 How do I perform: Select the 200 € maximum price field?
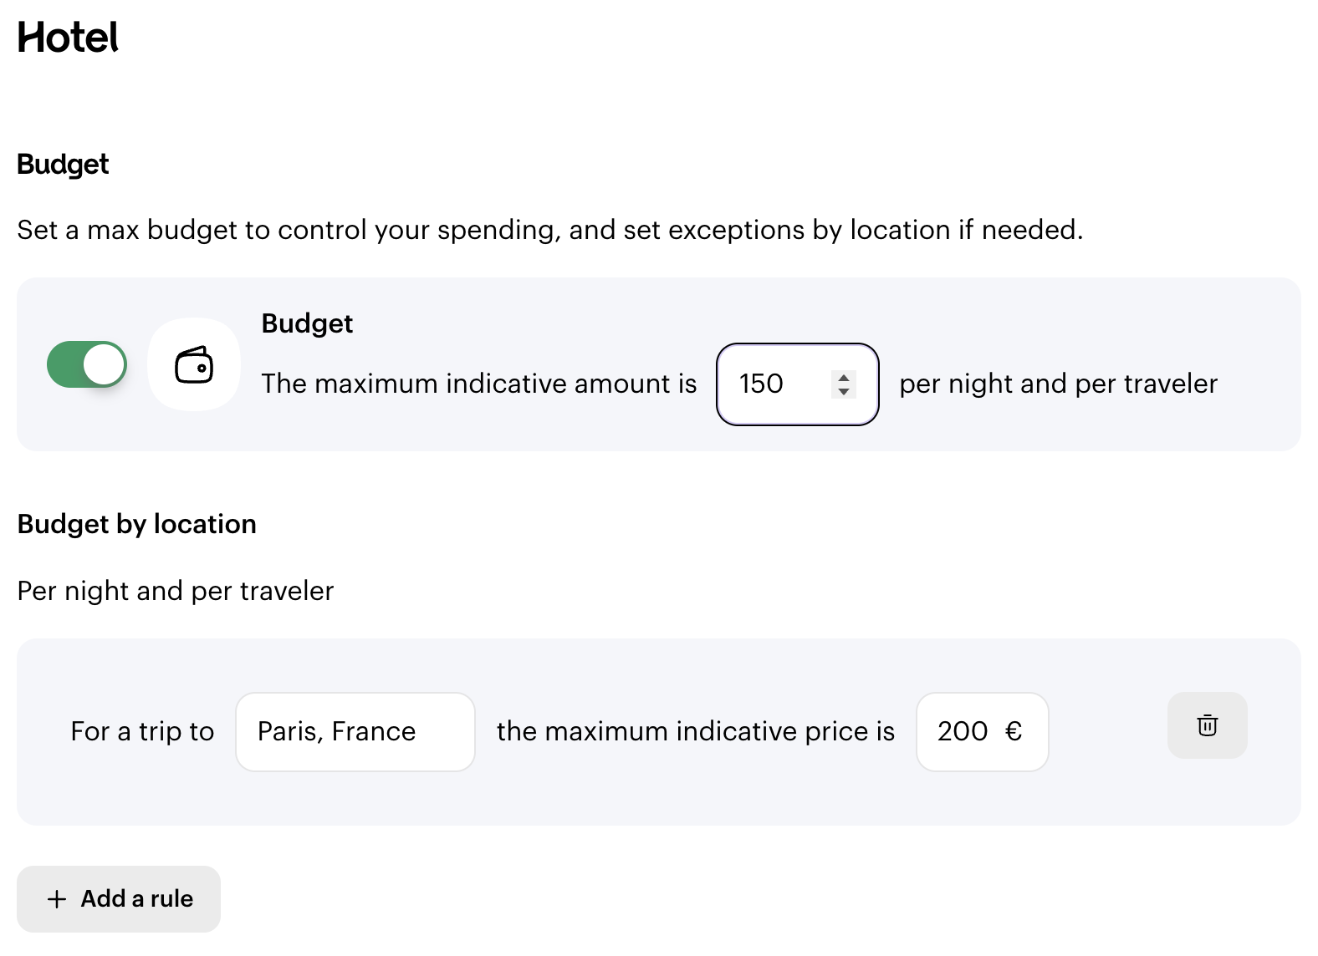click(x=983, y=732)
